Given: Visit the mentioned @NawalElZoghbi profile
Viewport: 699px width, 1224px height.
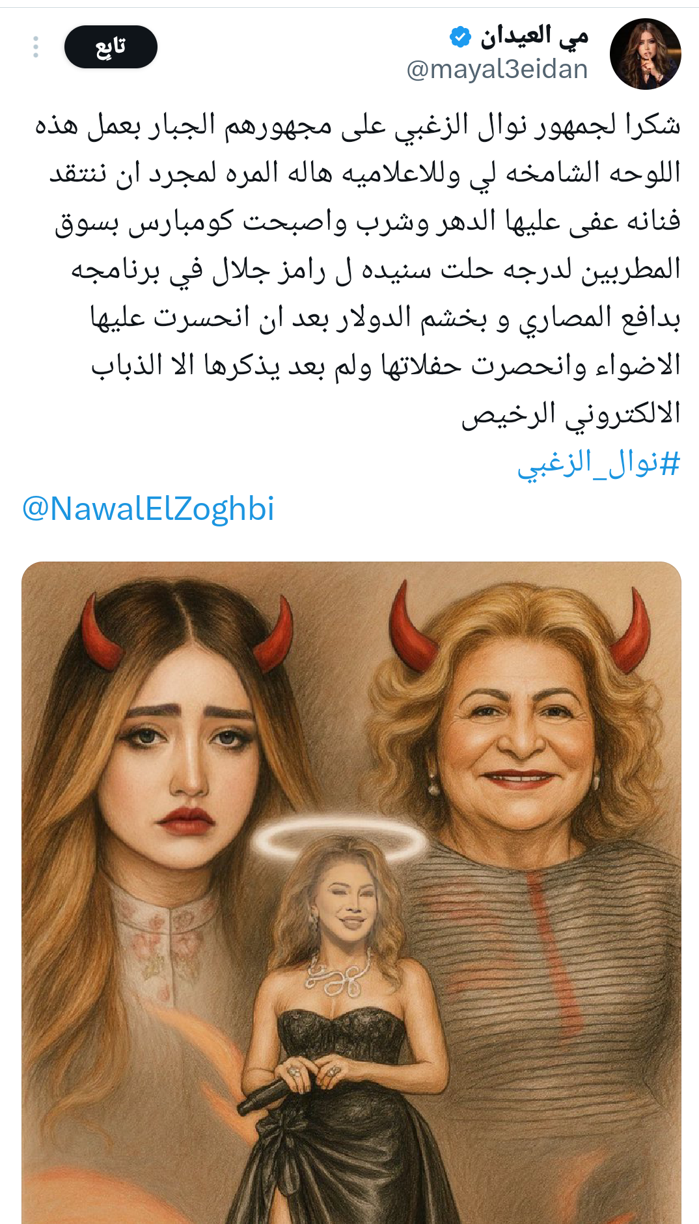Looking at the screenshot, I should pos(148,508).
